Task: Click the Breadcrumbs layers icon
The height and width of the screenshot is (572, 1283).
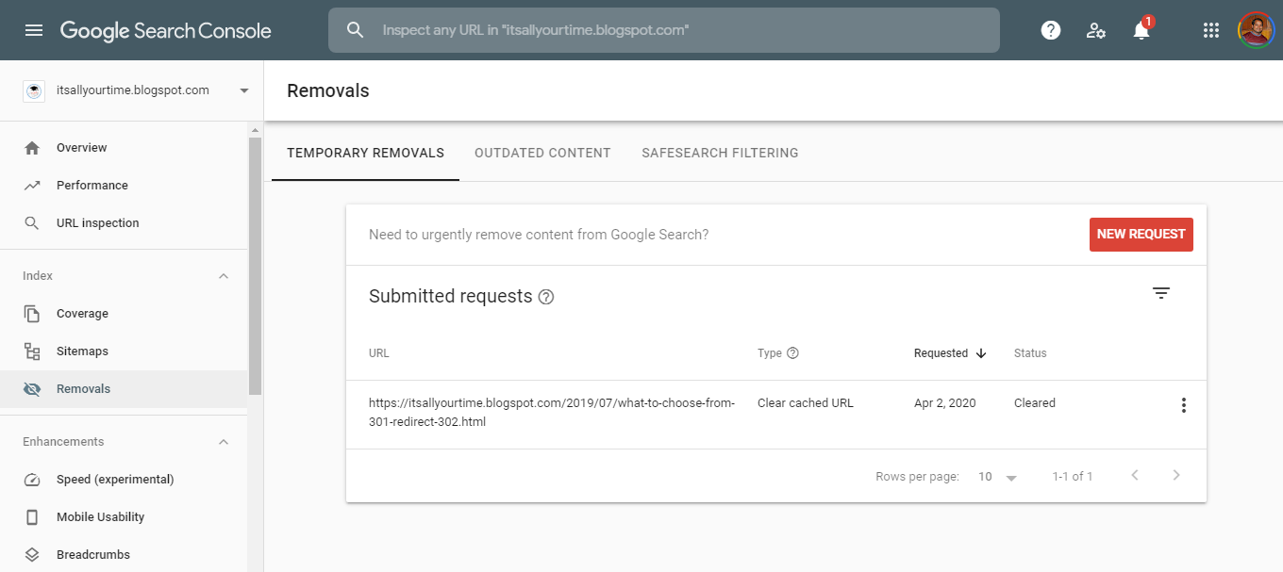Action: pyautogui.click(x=32, y=555)
